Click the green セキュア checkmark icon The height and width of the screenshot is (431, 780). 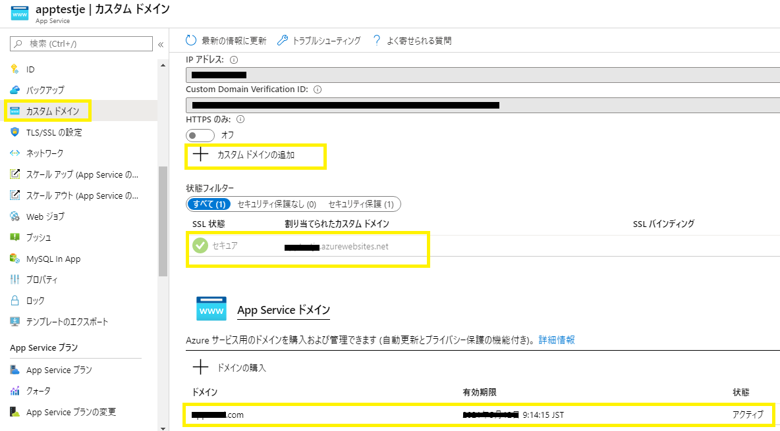point(200,245)
